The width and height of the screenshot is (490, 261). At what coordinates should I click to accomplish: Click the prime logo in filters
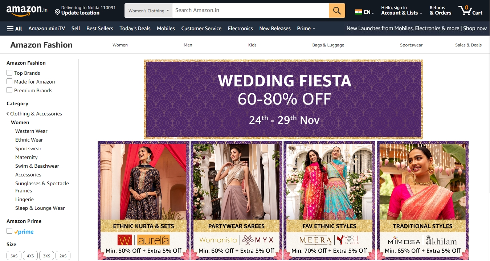tap(24, 232)
